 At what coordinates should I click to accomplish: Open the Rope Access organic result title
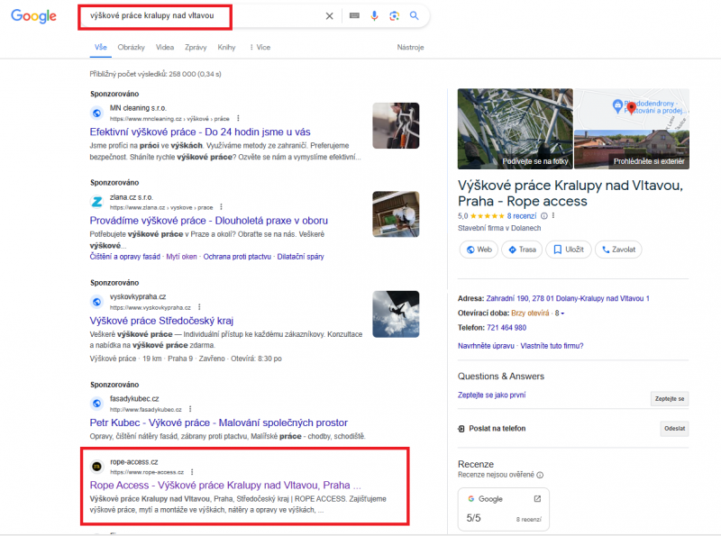(225, 486)
